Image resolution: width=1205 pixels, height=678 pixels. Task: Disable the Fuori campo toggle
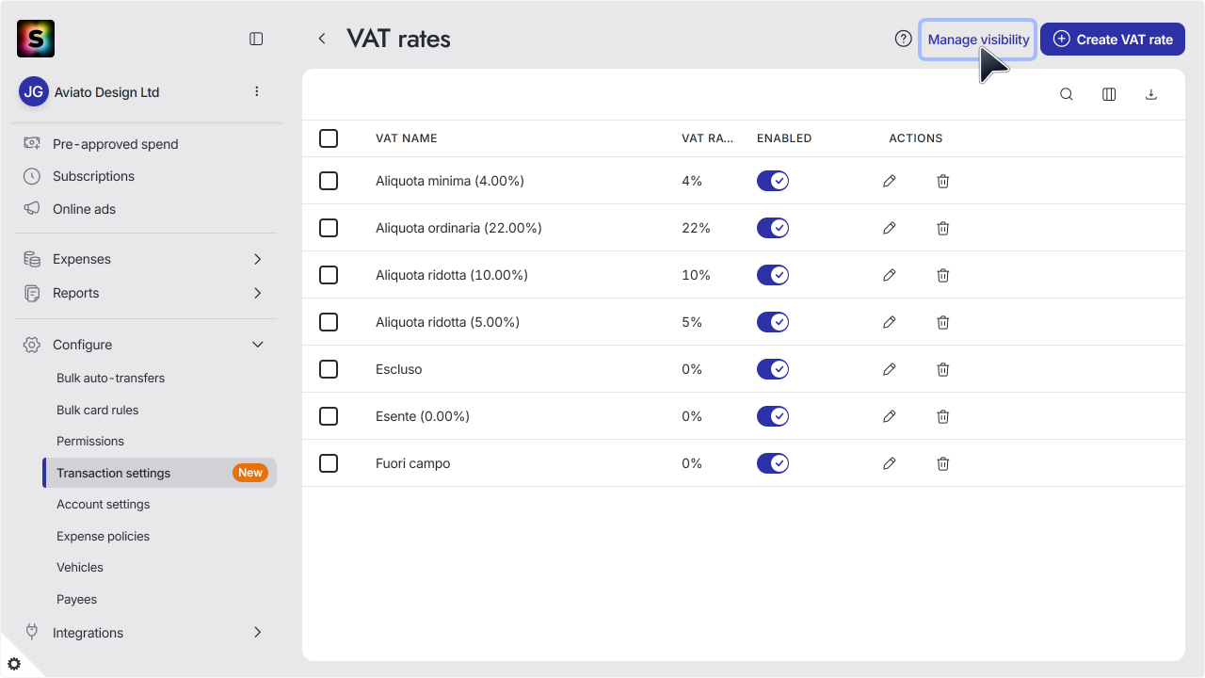pos(773,463)
